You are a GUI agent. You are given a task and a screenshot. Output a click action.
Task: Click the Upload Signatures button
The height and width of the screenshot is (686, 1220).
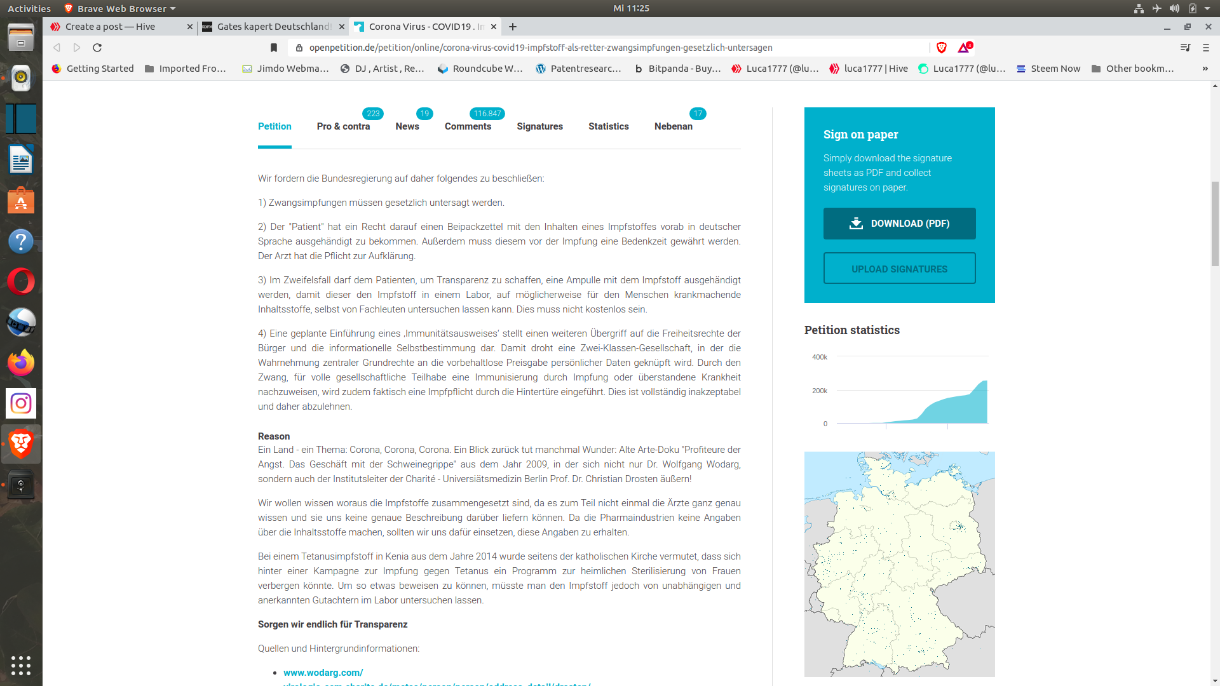coord(899,269)
